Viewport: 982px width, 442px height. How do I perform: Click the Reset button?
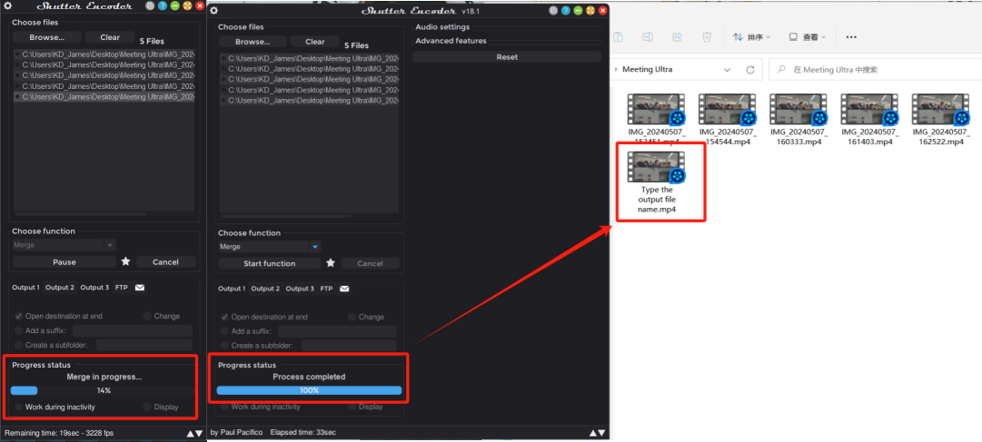[507, 56]
